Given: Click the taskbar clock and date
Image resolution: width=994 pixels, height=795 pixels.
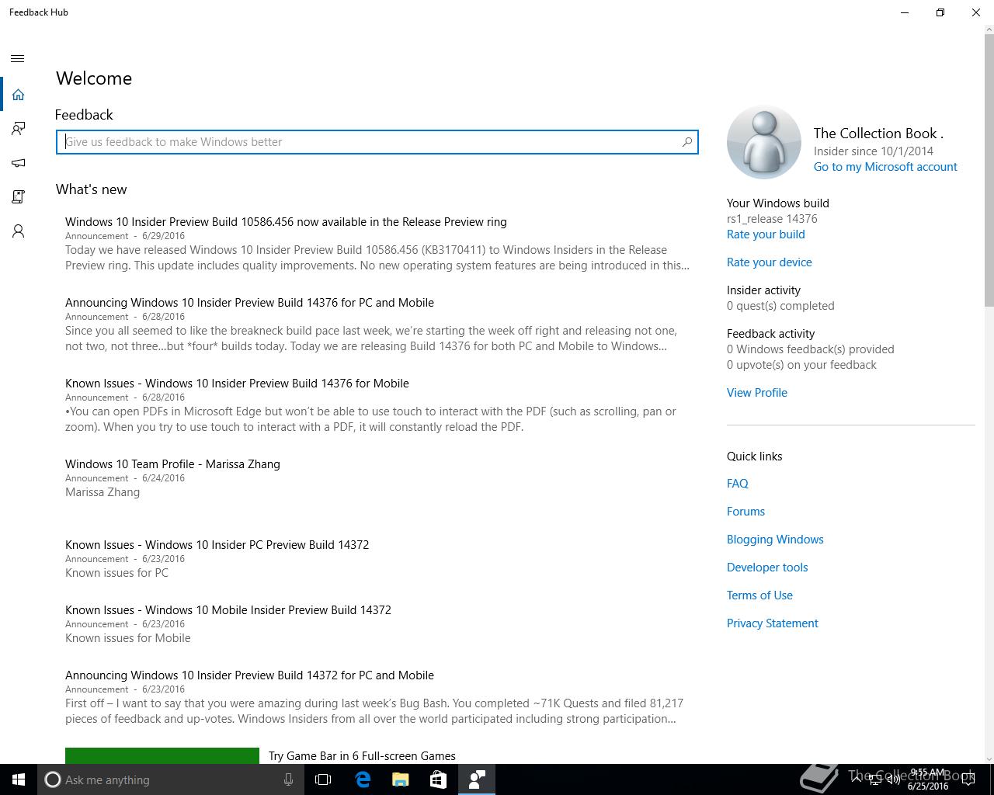Looking at the screenshot, I should (x=928, y=779).
